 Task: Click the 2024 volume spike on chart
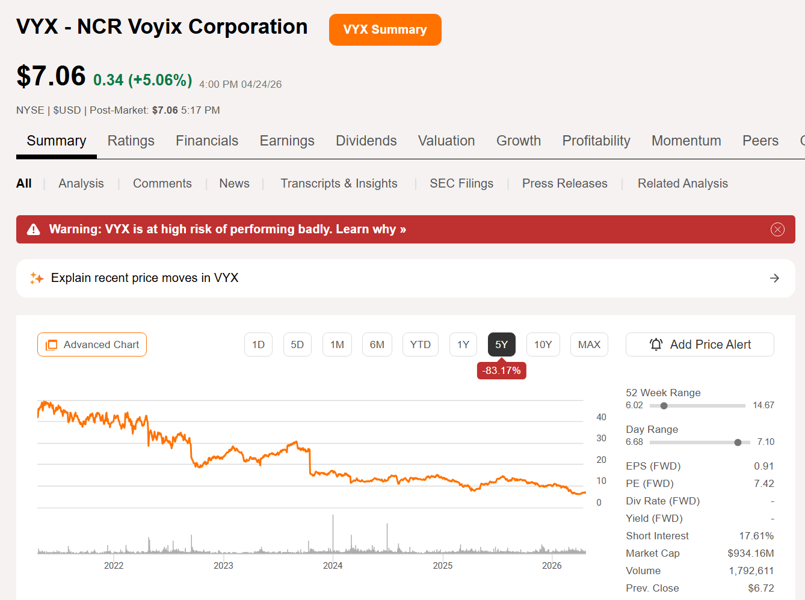point(333,533)
